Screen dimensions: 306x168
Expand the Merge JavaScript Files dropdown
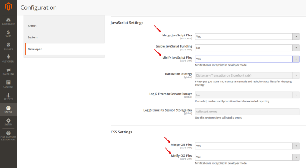pos(247,36)
